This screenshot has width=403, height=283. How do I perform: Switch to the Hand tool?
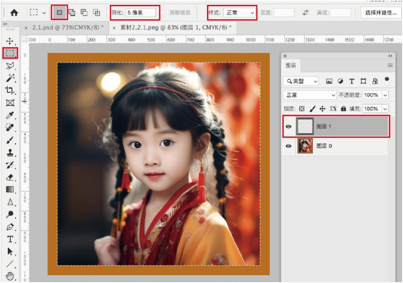tap(10, 276)
